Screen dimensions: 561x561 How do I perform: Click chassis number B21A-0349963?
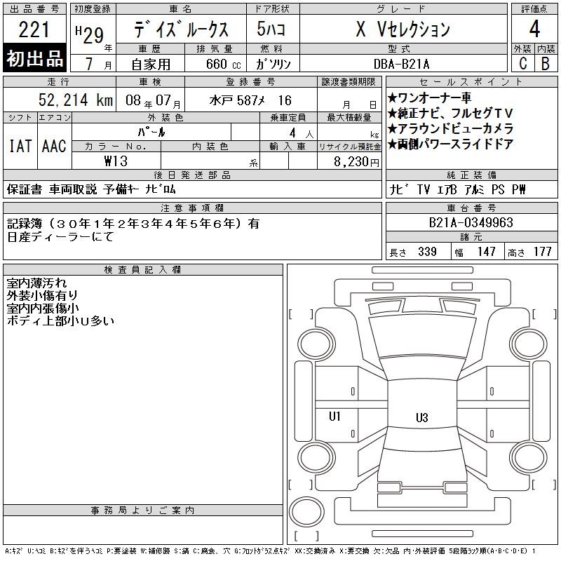click(x=471, y=222)
